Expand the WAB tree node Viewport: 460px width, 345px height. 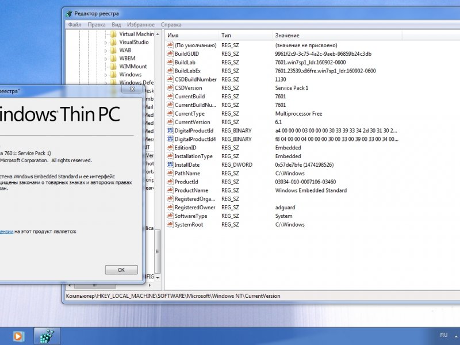106,51
